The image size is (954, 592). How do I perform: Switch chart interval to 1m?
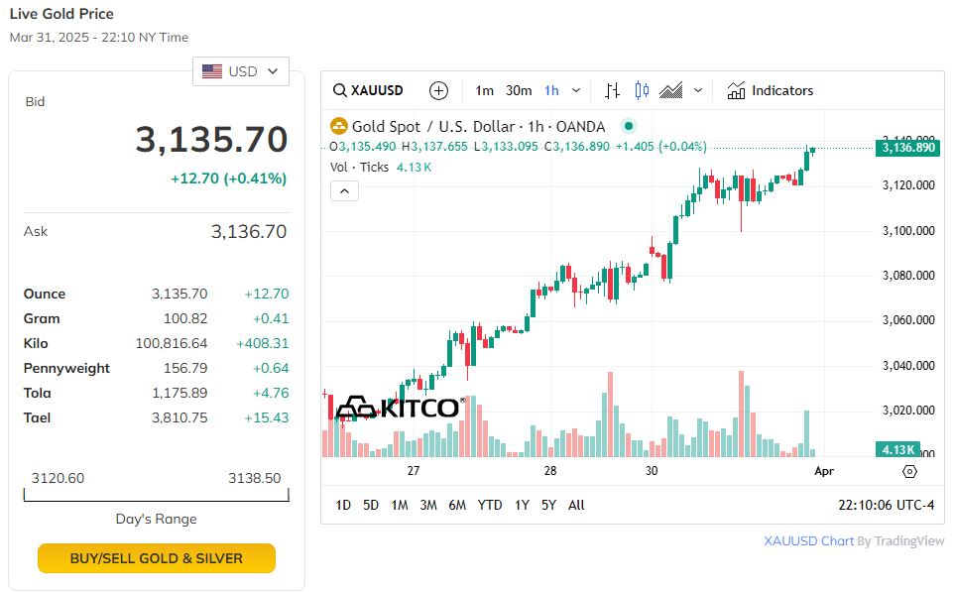[x=484, y=91]
